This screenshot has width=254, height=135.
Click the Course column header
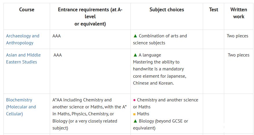[x=27, y=10]
